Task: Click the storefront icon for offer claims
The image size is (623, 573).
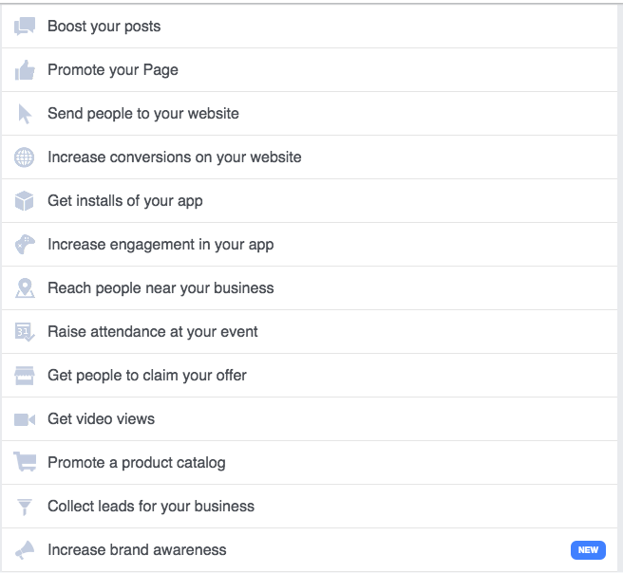Action: pos(25,376)
